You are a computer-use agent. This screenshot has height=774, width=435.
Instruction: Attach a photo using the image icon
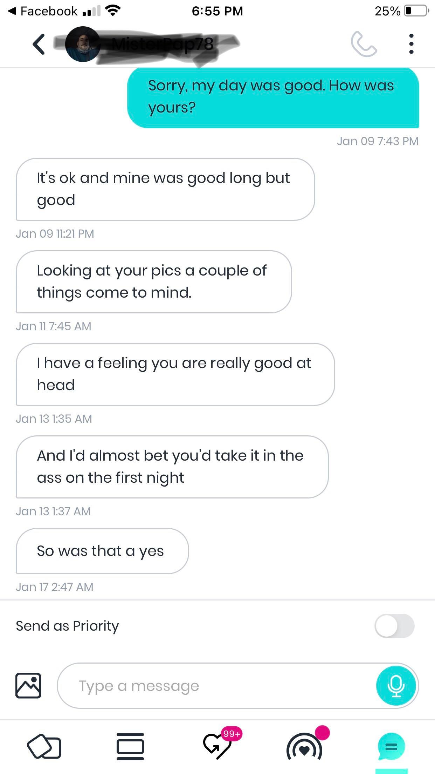pos(28,685)
